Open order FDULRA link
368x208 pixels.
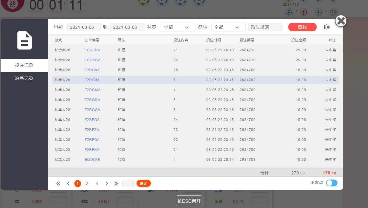coord(92,50)
